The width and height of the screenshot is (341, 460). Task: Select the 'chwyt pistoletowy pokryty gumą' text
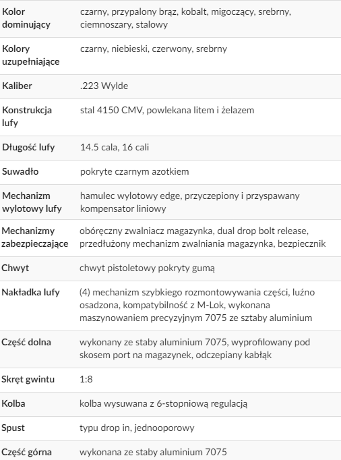pos(147,268)
